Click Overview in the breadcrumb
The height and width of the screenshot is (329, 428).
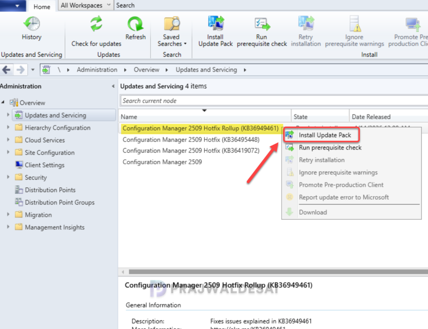coord(146,70)
